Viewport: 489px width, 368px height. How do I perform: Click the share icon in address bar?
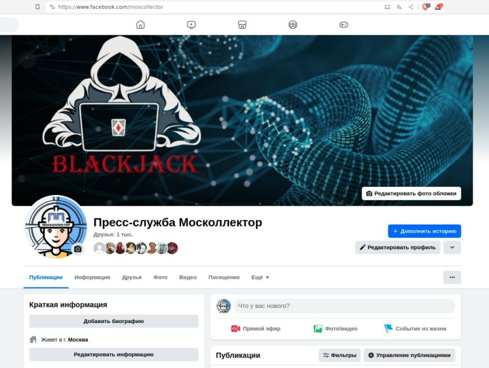point(411,7)
